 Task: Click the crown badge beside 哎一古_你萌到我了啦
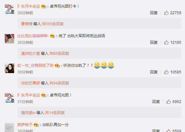(x=57, y=65)
